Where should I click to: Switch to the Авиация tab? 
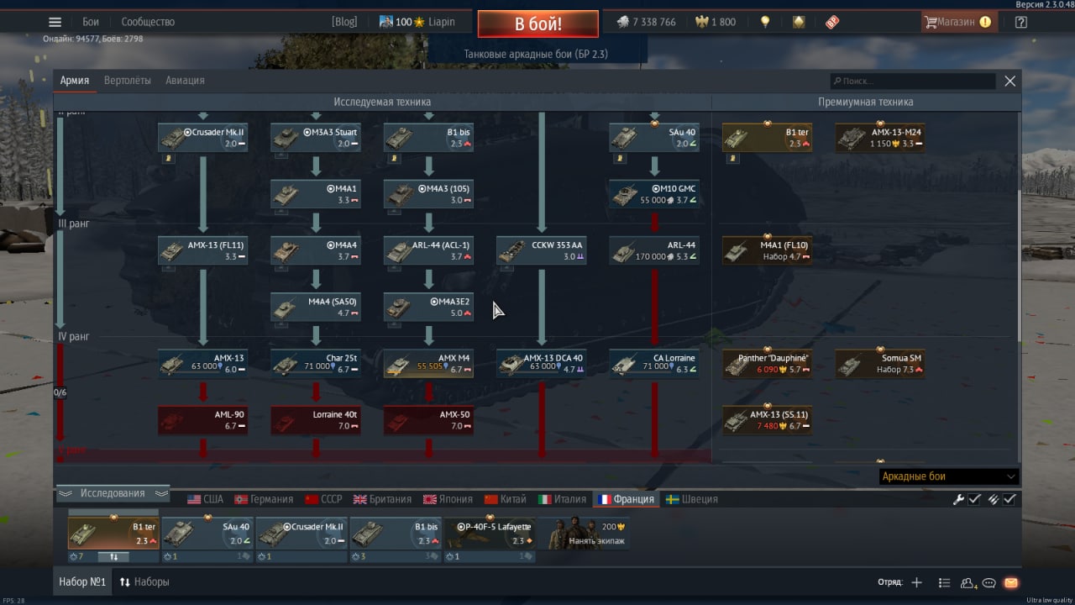click(x=185, y=81)
